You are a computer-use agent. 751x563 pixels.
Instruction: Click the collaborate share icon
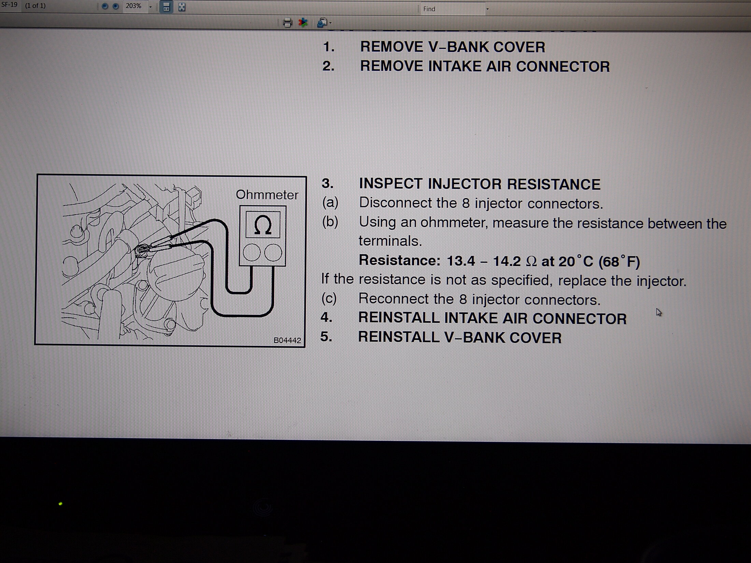(322, 23)
